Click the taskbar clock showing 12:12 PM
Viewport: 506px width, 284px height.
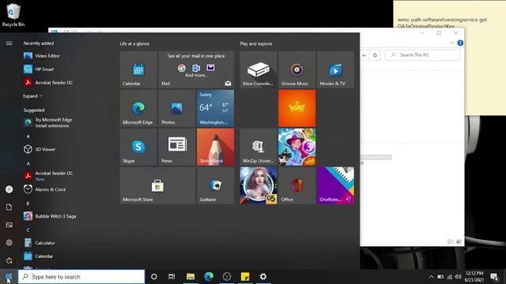coord(474,277)
